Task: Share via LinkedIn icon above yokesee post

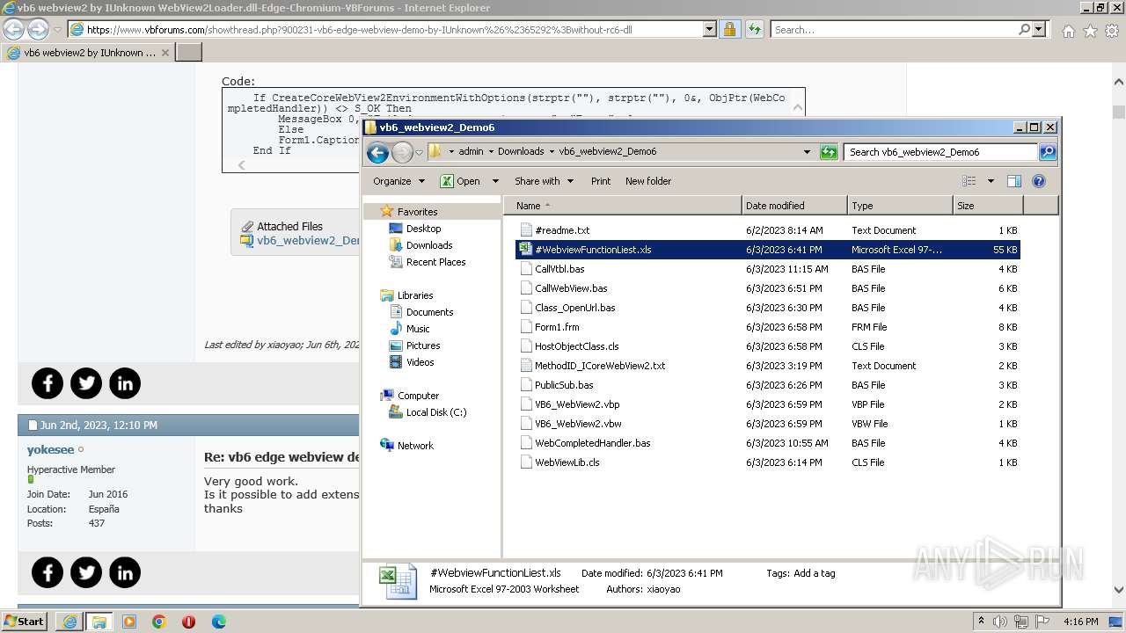Action: (125, 383)
